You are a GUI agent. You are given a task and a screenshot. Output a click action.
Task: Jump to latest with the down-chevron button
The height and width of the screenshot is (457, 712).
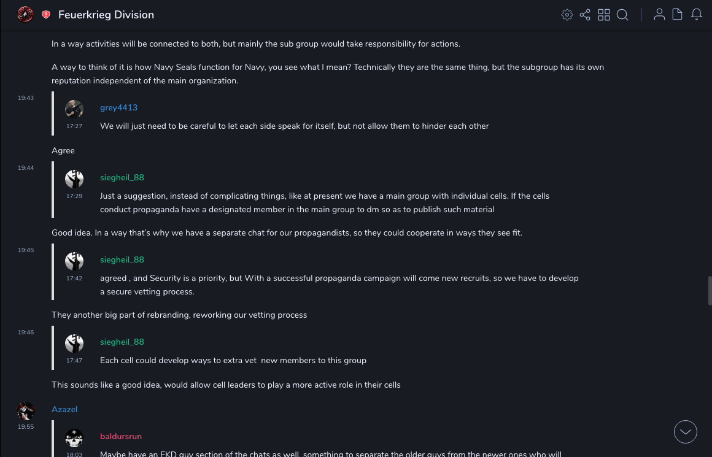686,432
